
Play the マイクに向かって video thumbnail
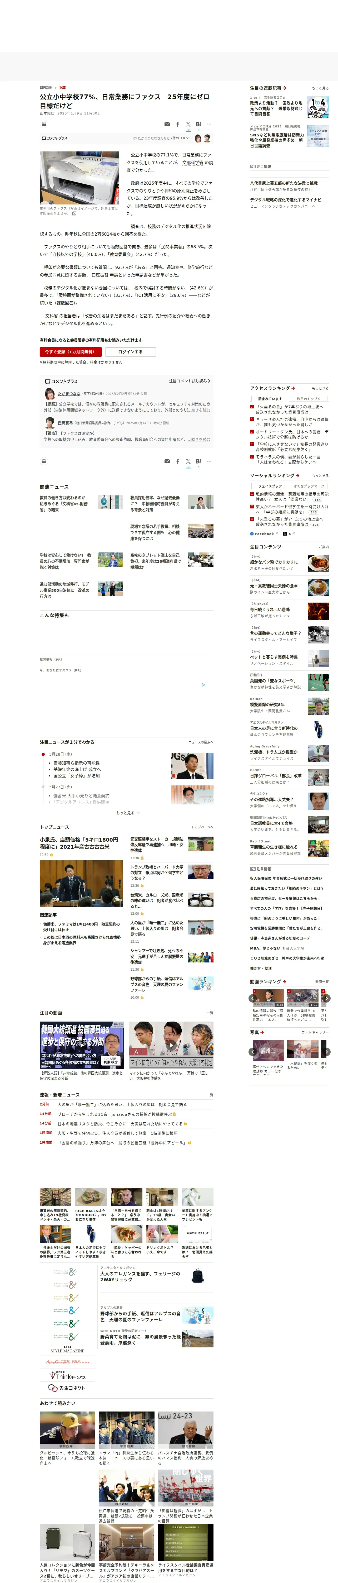[171, 1045]
